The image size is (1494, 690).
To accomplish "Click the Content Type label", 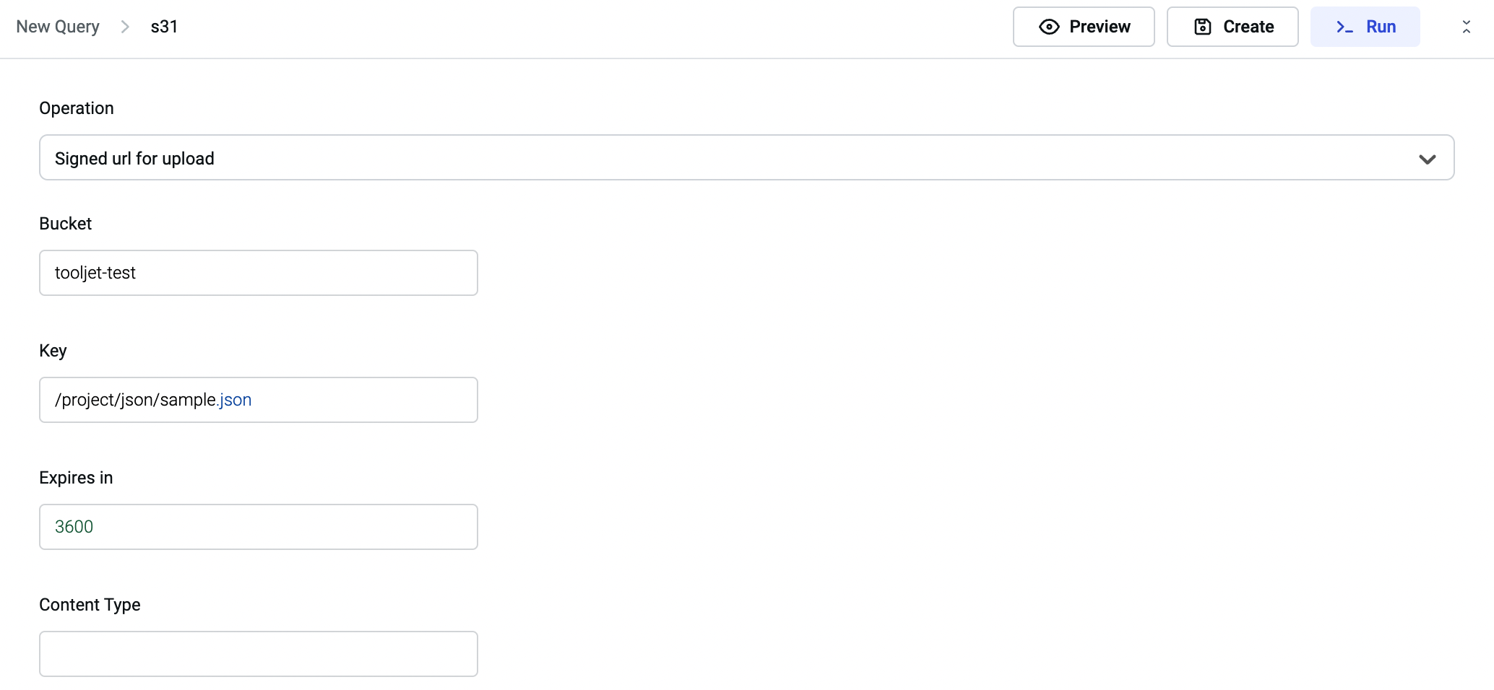I will click(x=90, y=605).
